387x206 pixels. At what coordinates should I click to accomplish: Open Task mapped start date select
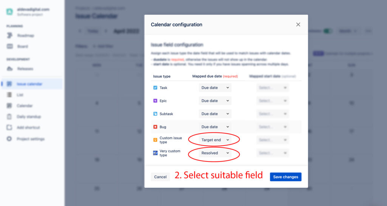[272, 88]
